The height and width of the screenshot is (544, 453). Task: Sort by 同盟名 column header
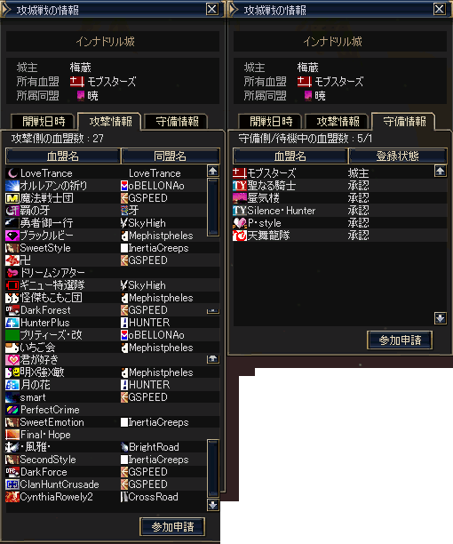pos(171,156)
